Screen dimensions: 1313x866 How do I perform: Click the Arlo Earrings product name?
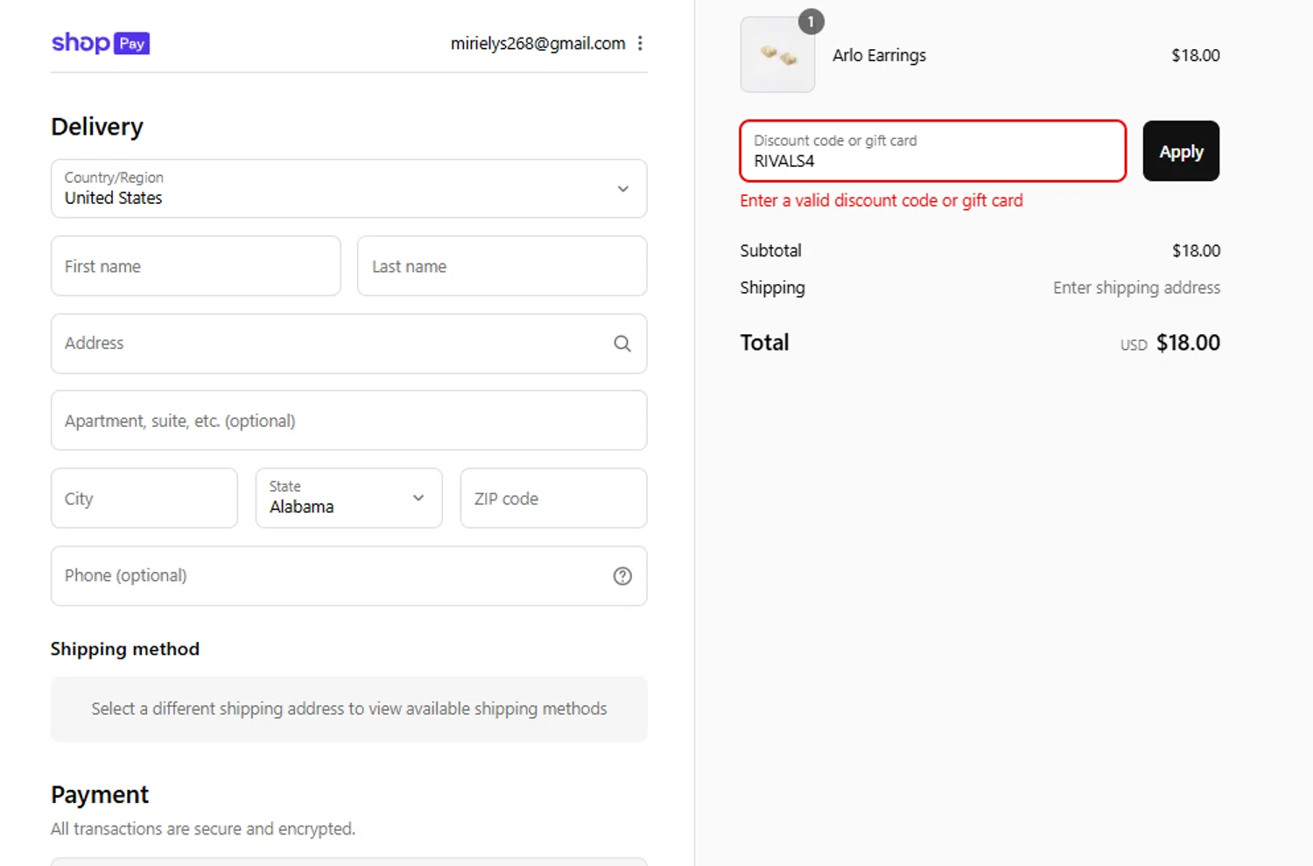pyautogui.click(x=879, y=55)
